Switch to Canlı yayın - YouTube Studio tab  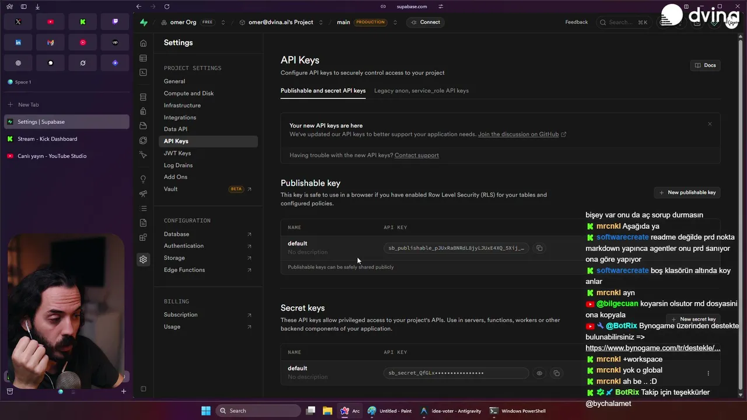pyautogui.click(x=67, y=156)
